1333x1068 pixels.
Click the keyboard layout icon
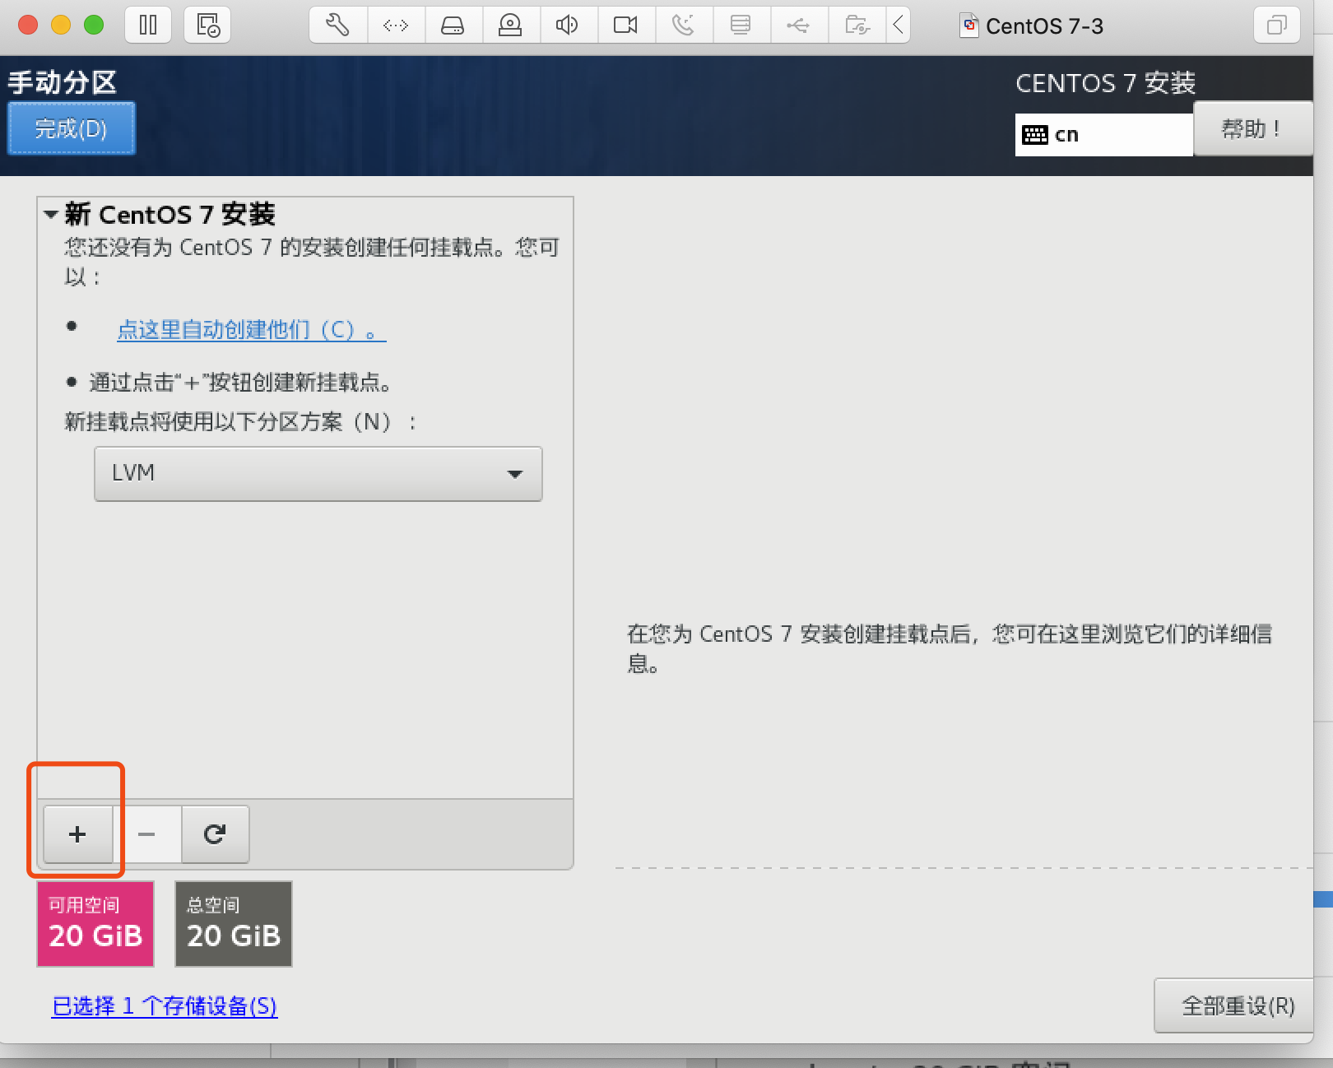(x=1034, y=135)
